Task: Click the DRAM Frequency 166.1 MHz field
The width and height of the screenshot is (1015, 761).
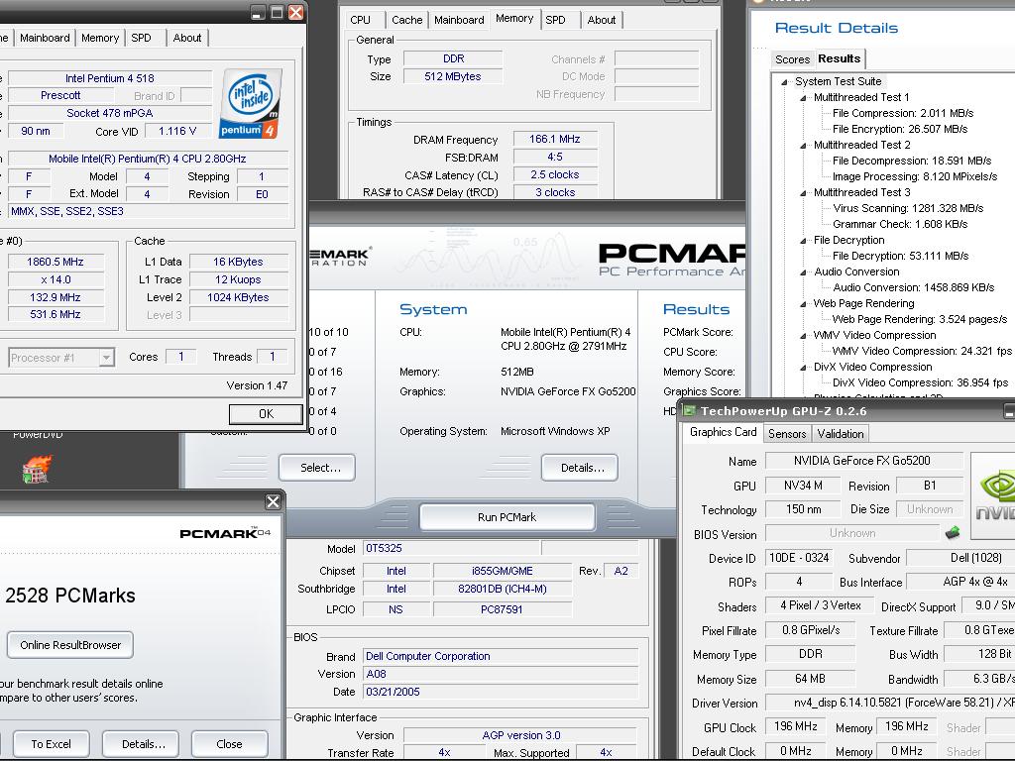Action: pyautogui.click(x=555, y=139)
